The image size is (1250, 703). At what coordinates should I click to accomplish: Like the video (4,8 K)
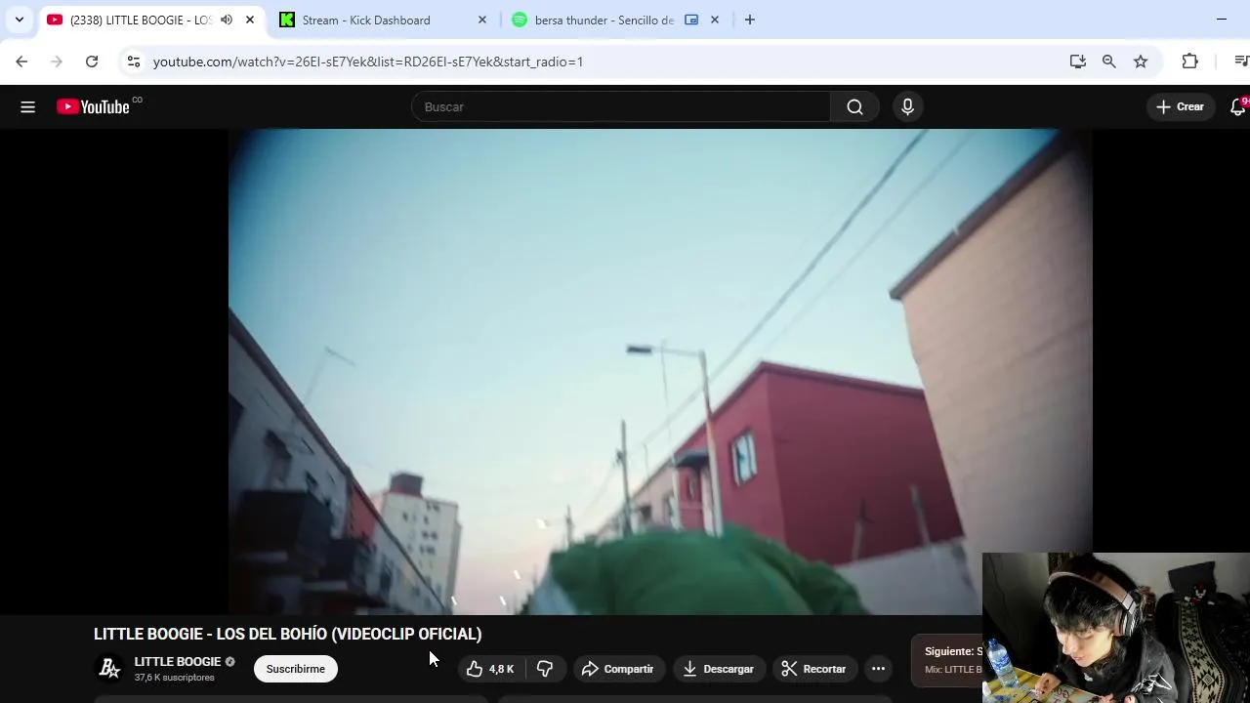(491, 669)
